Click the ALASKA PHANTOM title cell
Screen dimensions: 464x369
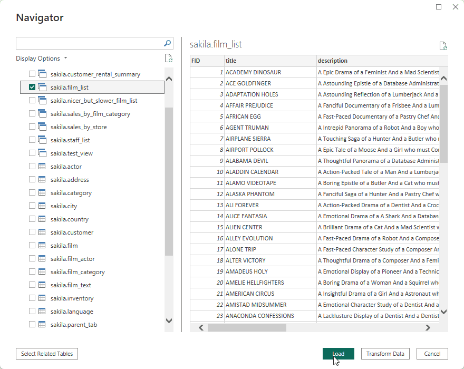(270, 194)
